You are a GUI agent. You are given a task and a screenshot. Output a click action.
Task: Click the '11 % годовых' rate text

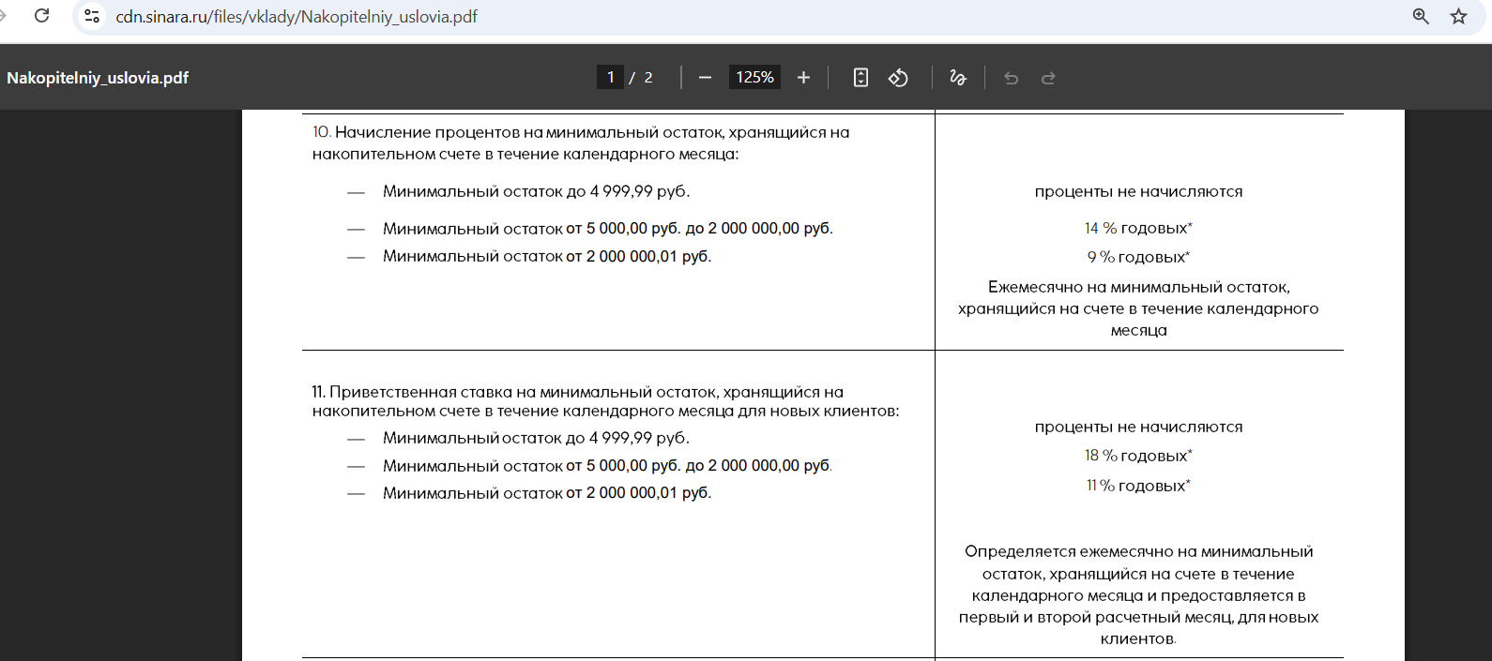click(x=1138, y=486)
